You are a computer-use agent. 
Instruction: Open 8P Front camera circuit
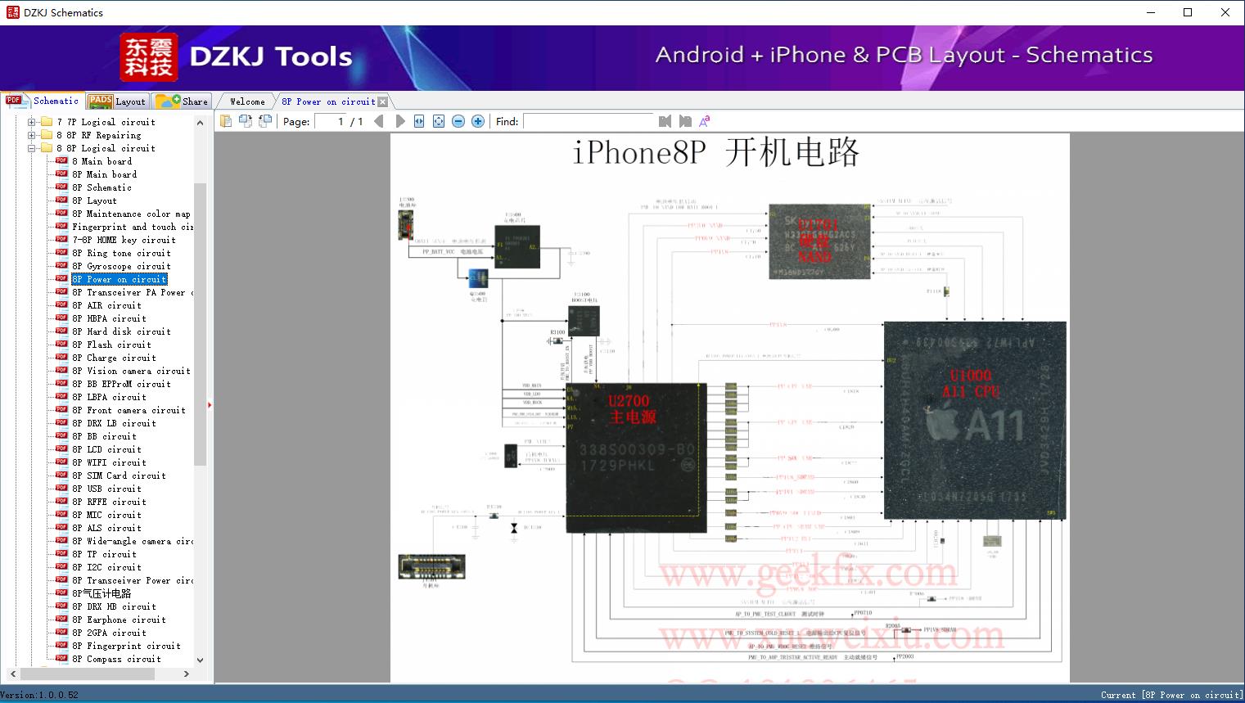pos(129,410)
